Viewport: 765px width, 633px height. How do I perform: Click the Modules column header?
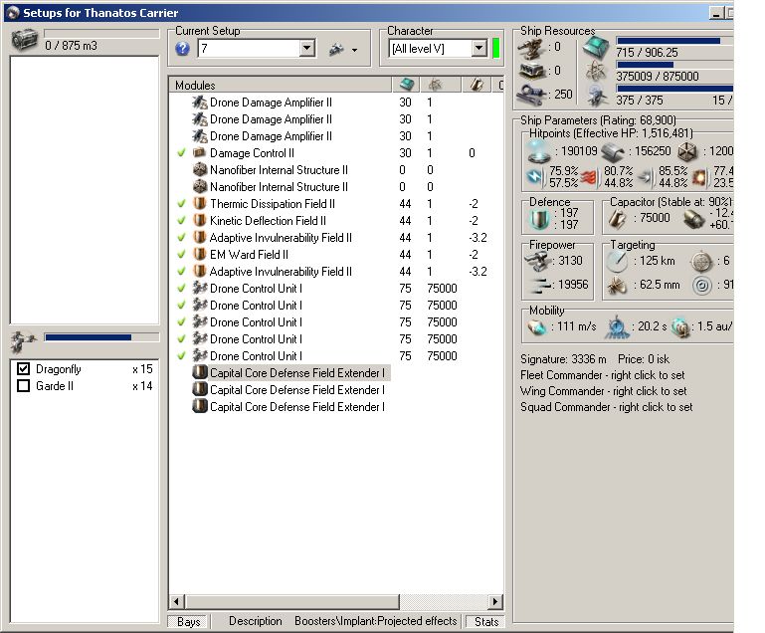(281, 85)
